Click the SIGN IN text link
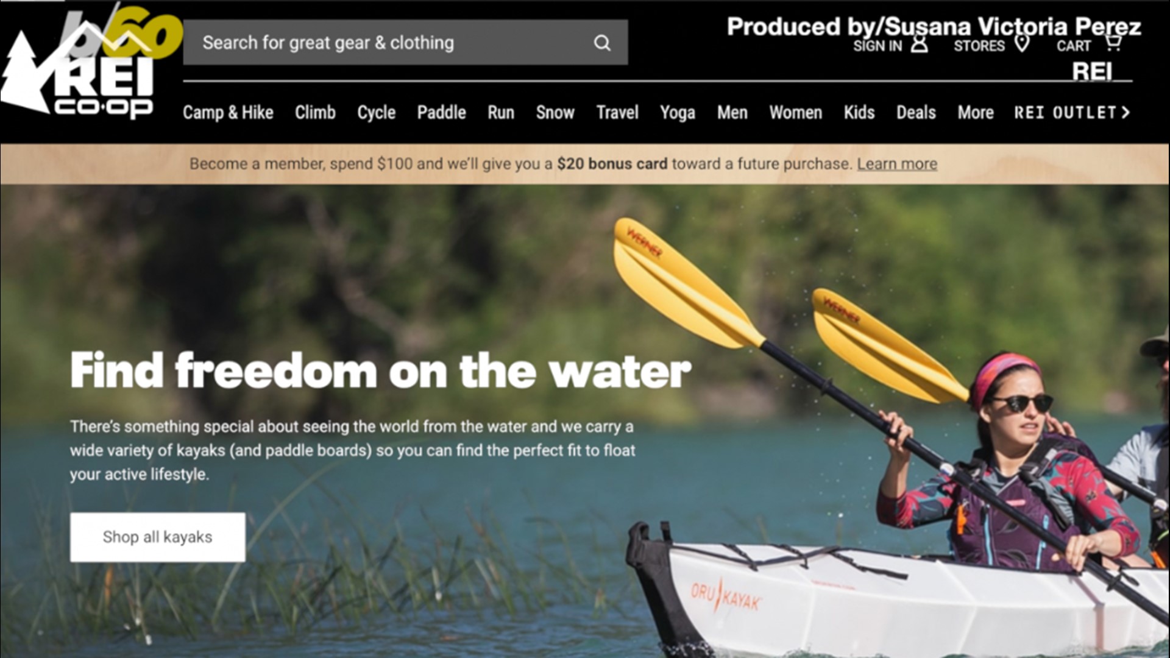1170x658 pixels. (877, 46)
